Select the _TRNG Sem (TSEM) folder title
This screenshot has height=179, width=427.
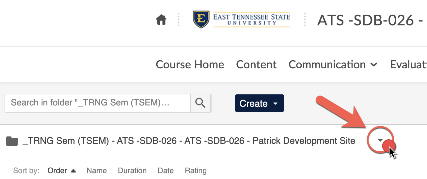189,141
